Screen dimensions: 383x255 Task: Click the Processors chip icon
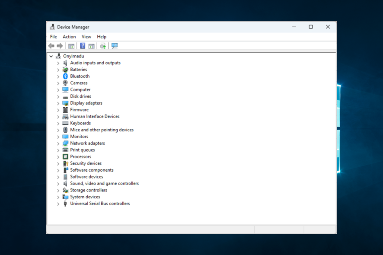click(x=65, y=157)
